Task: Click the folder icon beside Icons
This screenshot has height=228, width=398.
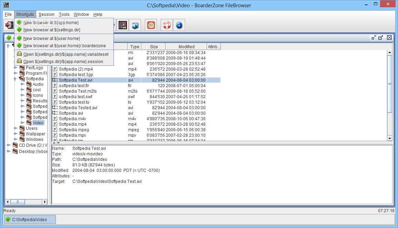Action: pyautogui.click(x=29, y=95)
